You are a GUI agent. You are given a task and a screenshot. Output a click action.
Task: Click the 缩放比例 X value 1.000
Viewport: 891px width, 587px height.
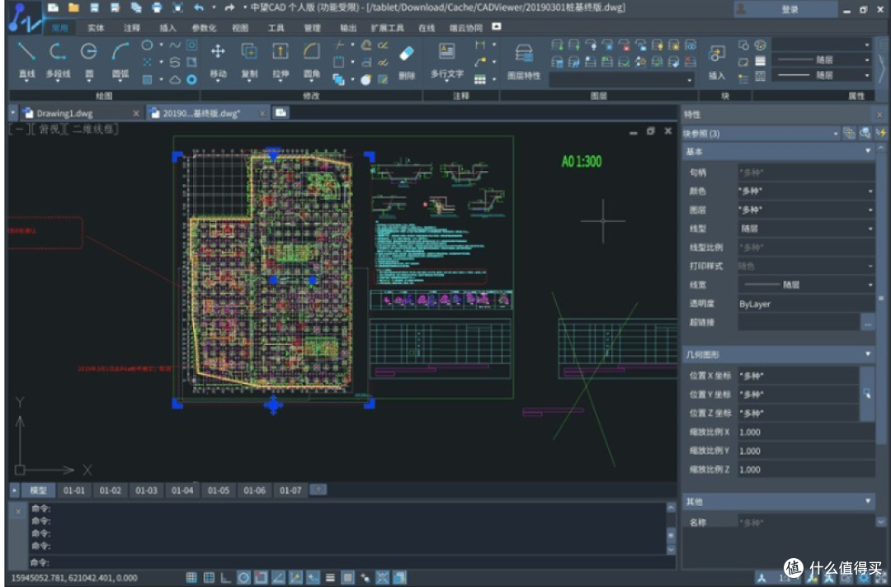point(806,432)
